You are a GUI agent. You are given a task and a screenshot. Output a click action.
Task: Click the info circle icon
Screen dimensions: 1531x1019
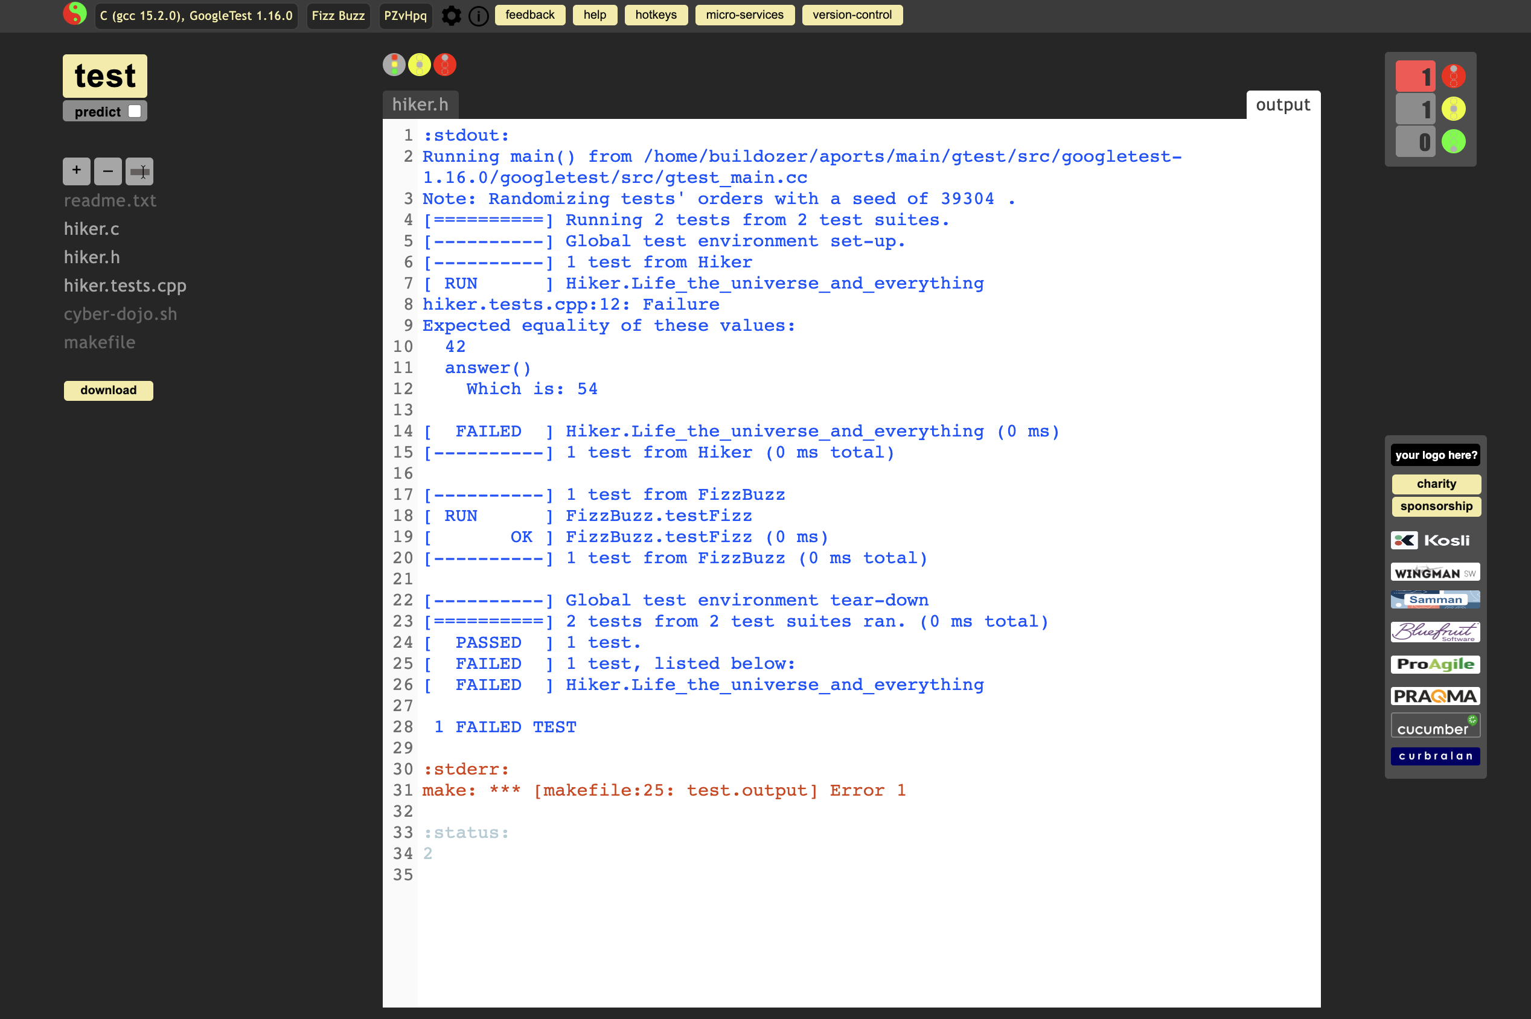point(478,16)
